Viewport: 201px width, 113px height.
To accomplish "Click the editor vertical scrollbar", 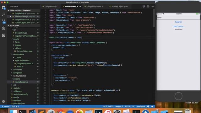I will click(154, 18).
